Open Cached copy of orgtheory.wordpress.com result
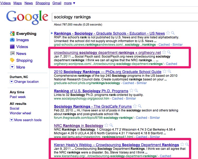The image size is (198, 159). pos(171,64)
